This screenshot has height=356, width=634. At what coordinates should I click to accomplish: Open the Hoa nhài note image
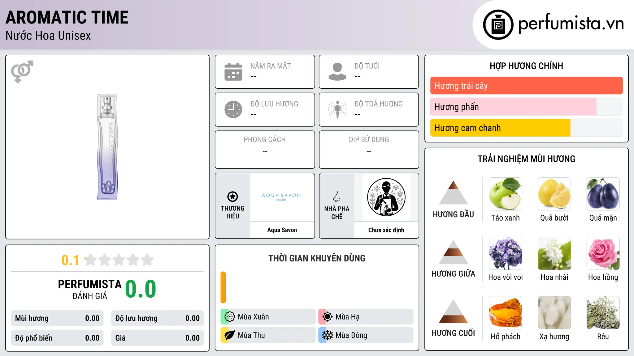(x=554, y=253)
